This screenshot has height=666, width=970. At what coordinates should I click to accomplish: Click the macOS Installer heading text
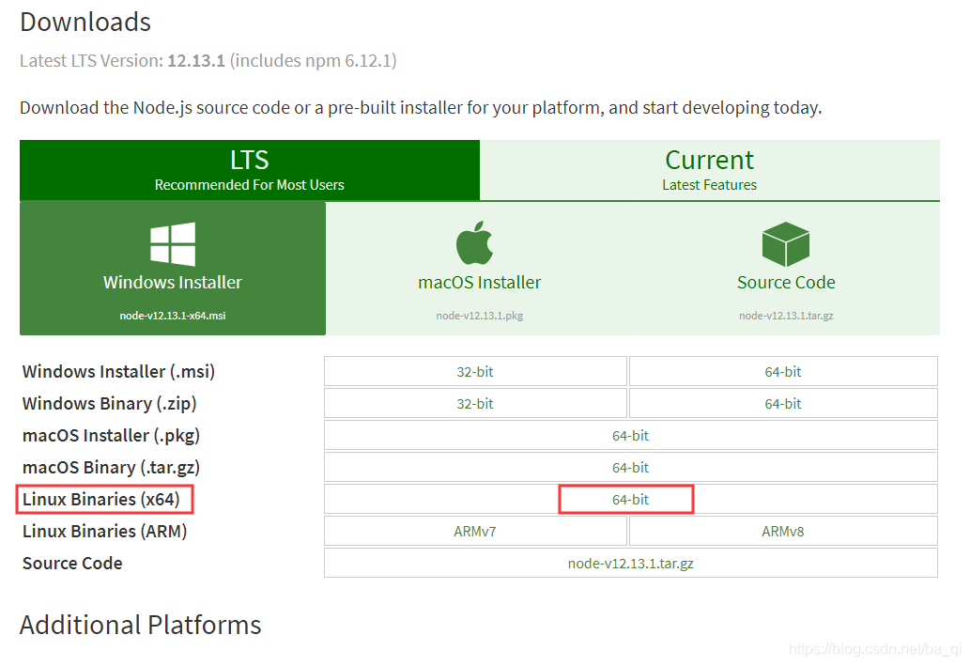(480, 282)
